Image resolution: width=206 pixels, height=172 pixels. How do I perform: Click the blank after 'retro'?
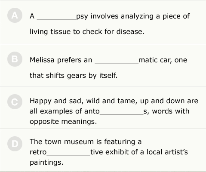68,154
